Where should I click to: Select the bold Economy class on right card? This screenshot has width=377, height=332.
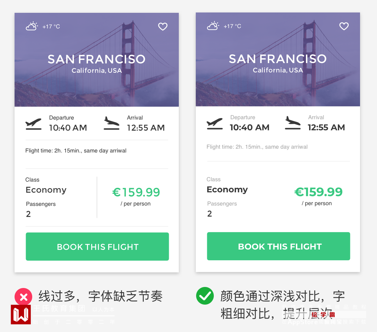(x=227, y=190)
